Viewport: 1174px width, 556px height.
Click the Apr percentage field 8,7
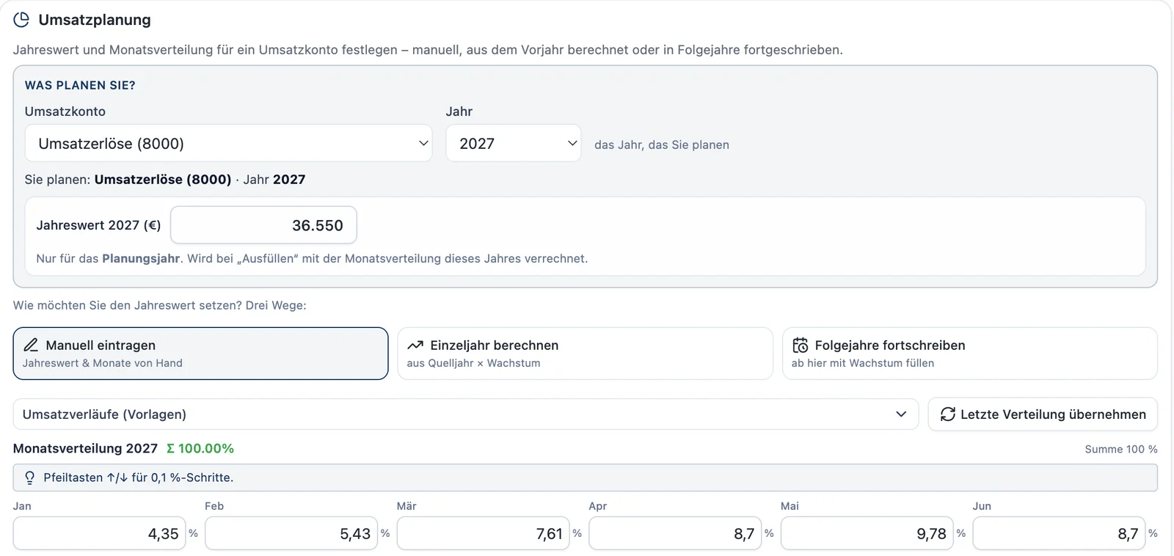[675, 533]
